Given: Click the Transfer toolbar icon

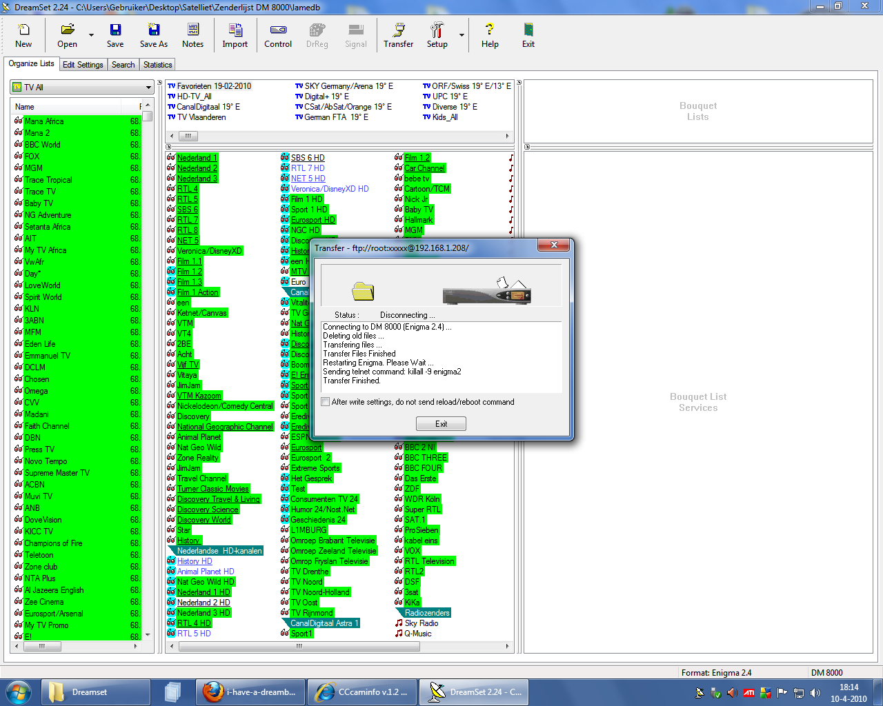Looking at the screenshot, I should point(399,35).
